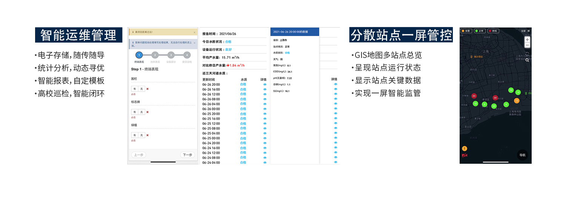Click the orange station marker numbered 12

point(517,100)
